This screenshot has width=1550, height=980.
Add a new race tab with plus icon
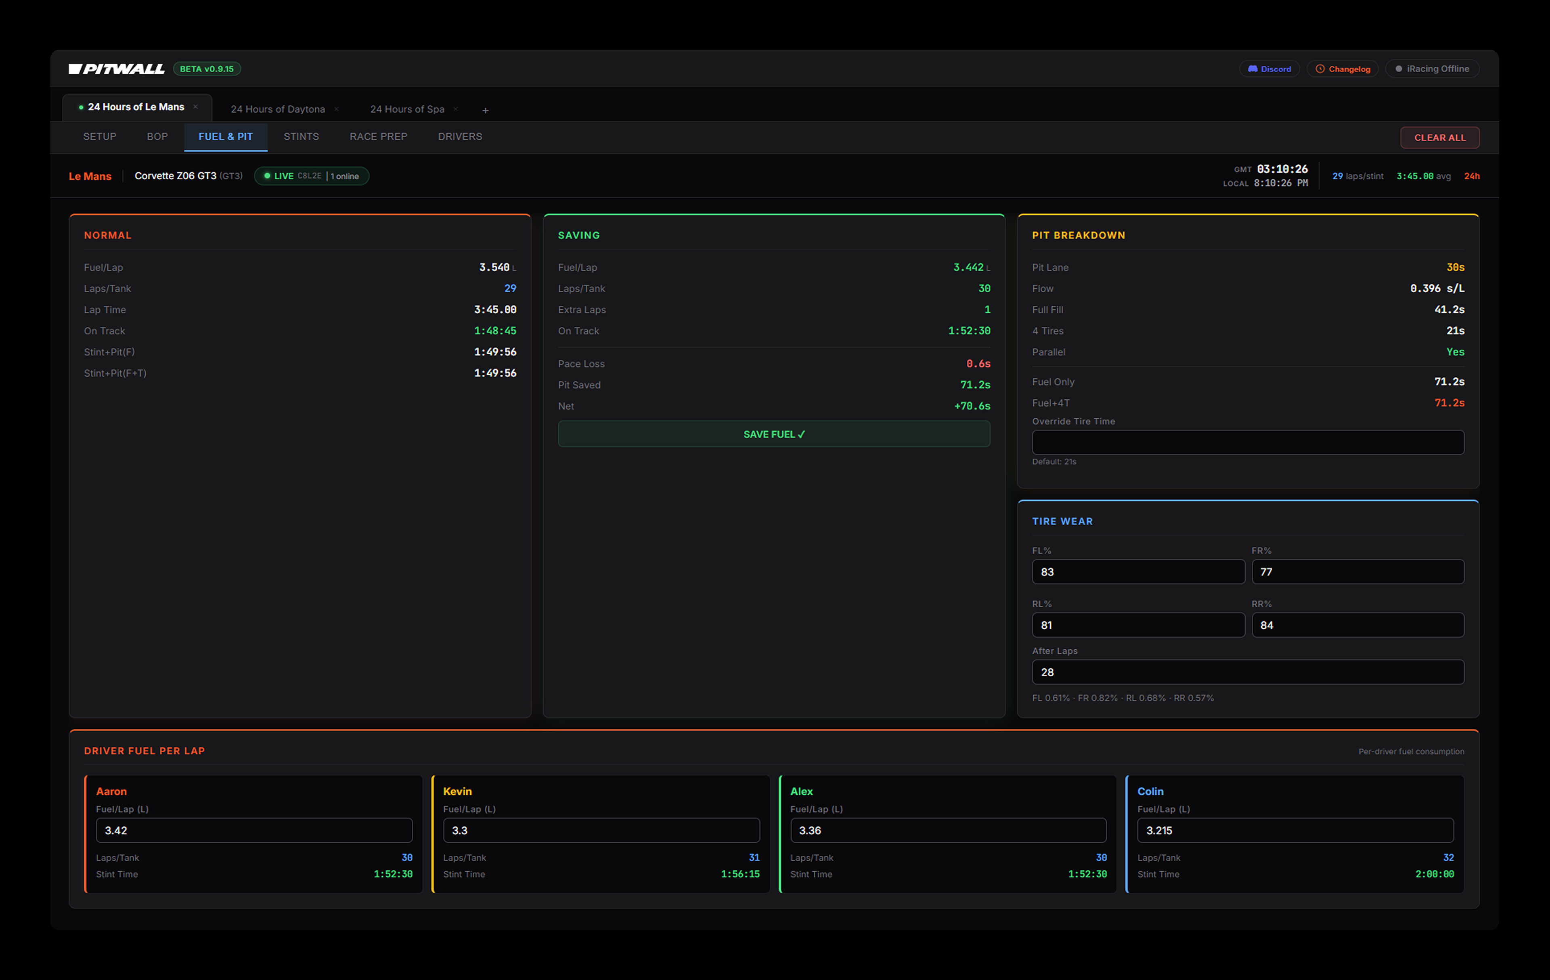click(x=485, y=111)
